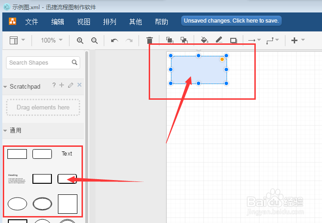Select the Heading text block shape
Image resolution: width=322 pixels, height=223 pixels.
pyautogui.click(x=17, y=179)
